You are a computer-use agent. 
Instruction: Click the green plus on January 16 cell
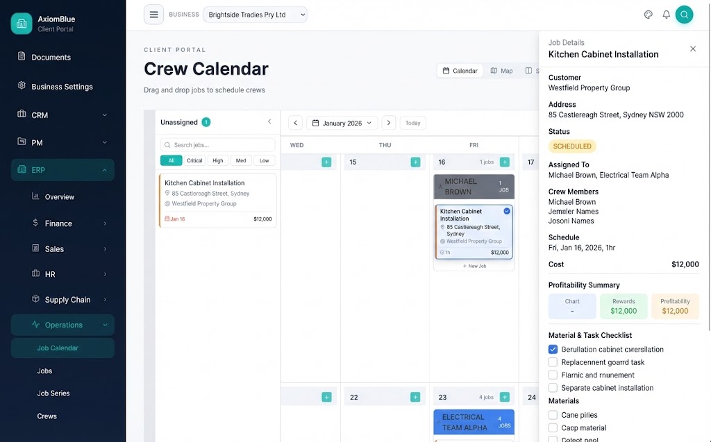[x=504, y=162]
